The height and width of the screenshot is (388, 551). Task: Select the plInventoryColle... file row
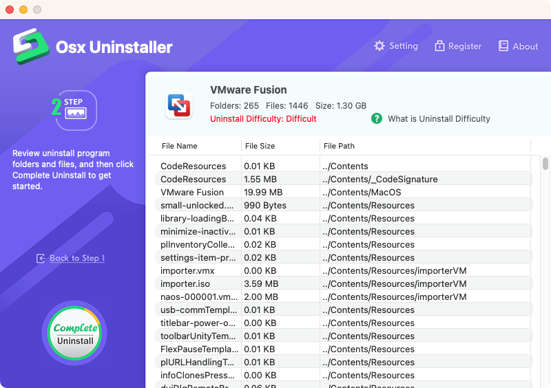(x=344, y=244)
